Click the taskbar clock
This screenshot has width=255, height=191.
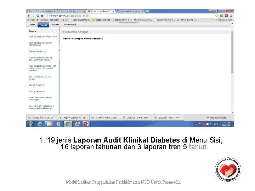[x=226, y=124]
